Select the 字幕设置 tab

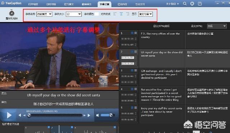pos(105,4)
